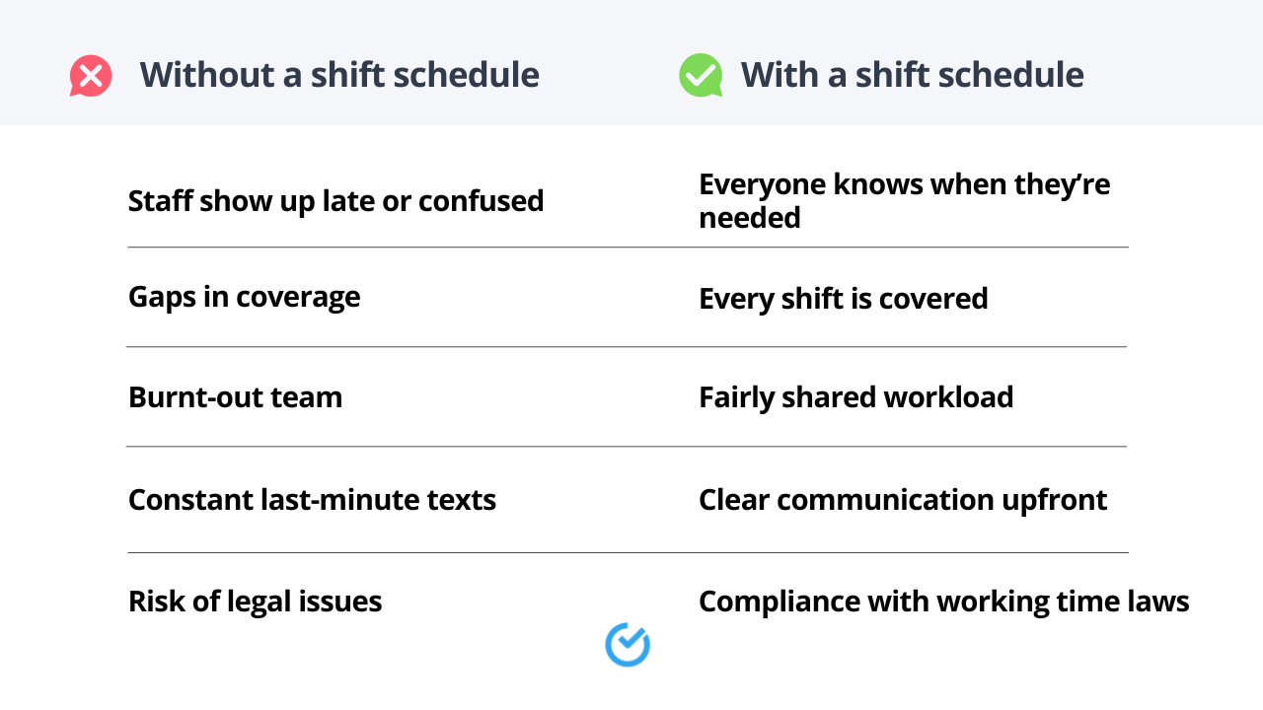Click the red X speech bubble icon
The width and height of the screenshot is (1263, 710).
coord(91,76)
